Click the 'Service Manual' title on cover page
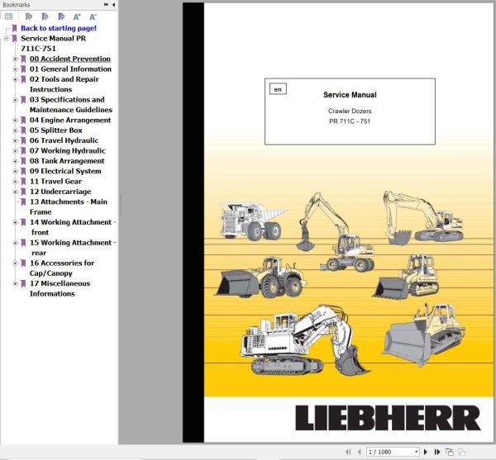Image resolution: width=496 pixels, height=460 pixels. click(x=350, y=95)
